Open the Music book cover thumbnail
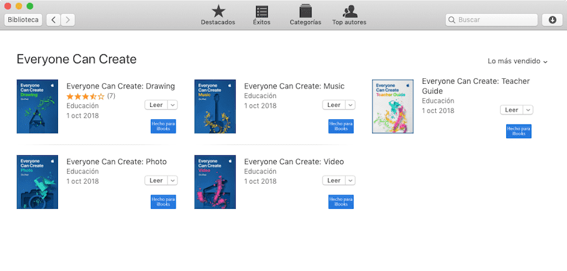This screenshot has height=271, width=567. (215, 106)
